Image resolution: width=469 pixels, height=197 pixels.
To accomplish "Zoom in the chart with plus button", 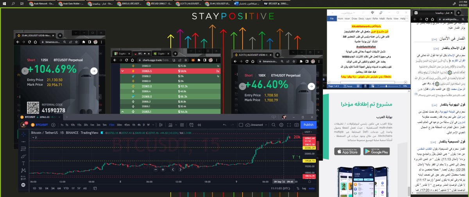I will click(x=163, y=170).
